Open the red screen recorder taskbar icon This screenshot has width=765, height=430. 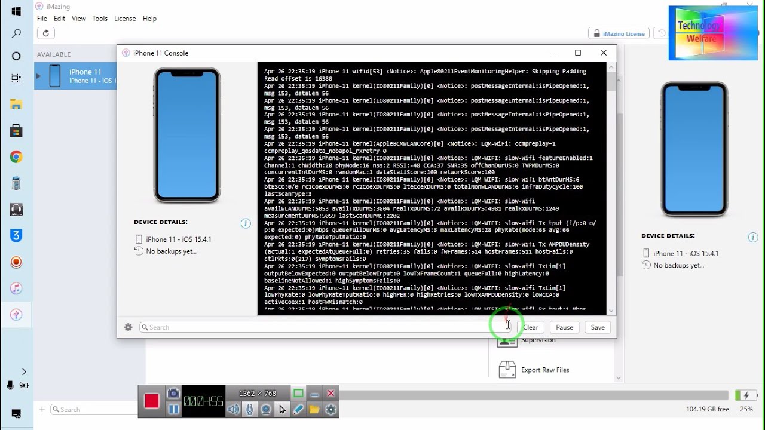pyautogui.click(x=16, y=262)
